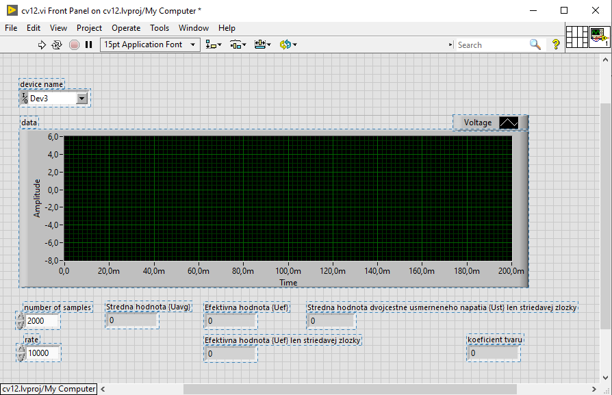
Task: Open the Operate menu
Action: coord(126,28)
